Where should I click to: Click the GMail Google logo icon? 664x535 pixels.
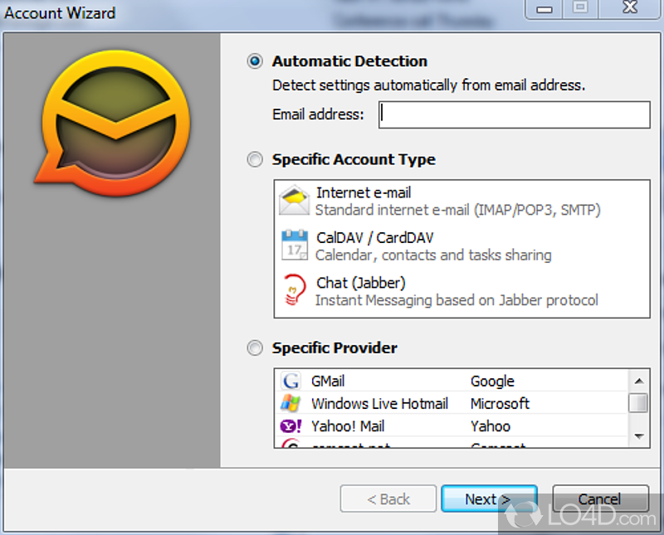click(x=290, y=381)
